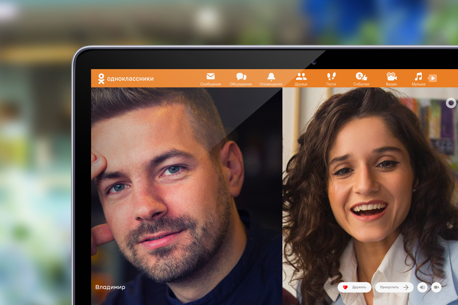458x305 pixels.
Task: Open Обсуждения speech bubbles icon
Action: pyautogui.click(x=241, y=77)
